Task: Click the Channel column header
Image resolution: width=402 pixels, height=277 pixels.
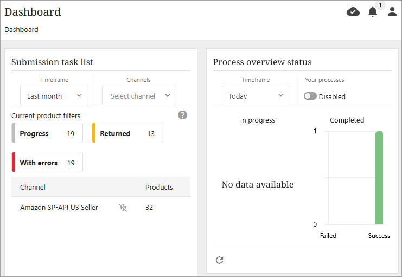Action: pos(33,187)
